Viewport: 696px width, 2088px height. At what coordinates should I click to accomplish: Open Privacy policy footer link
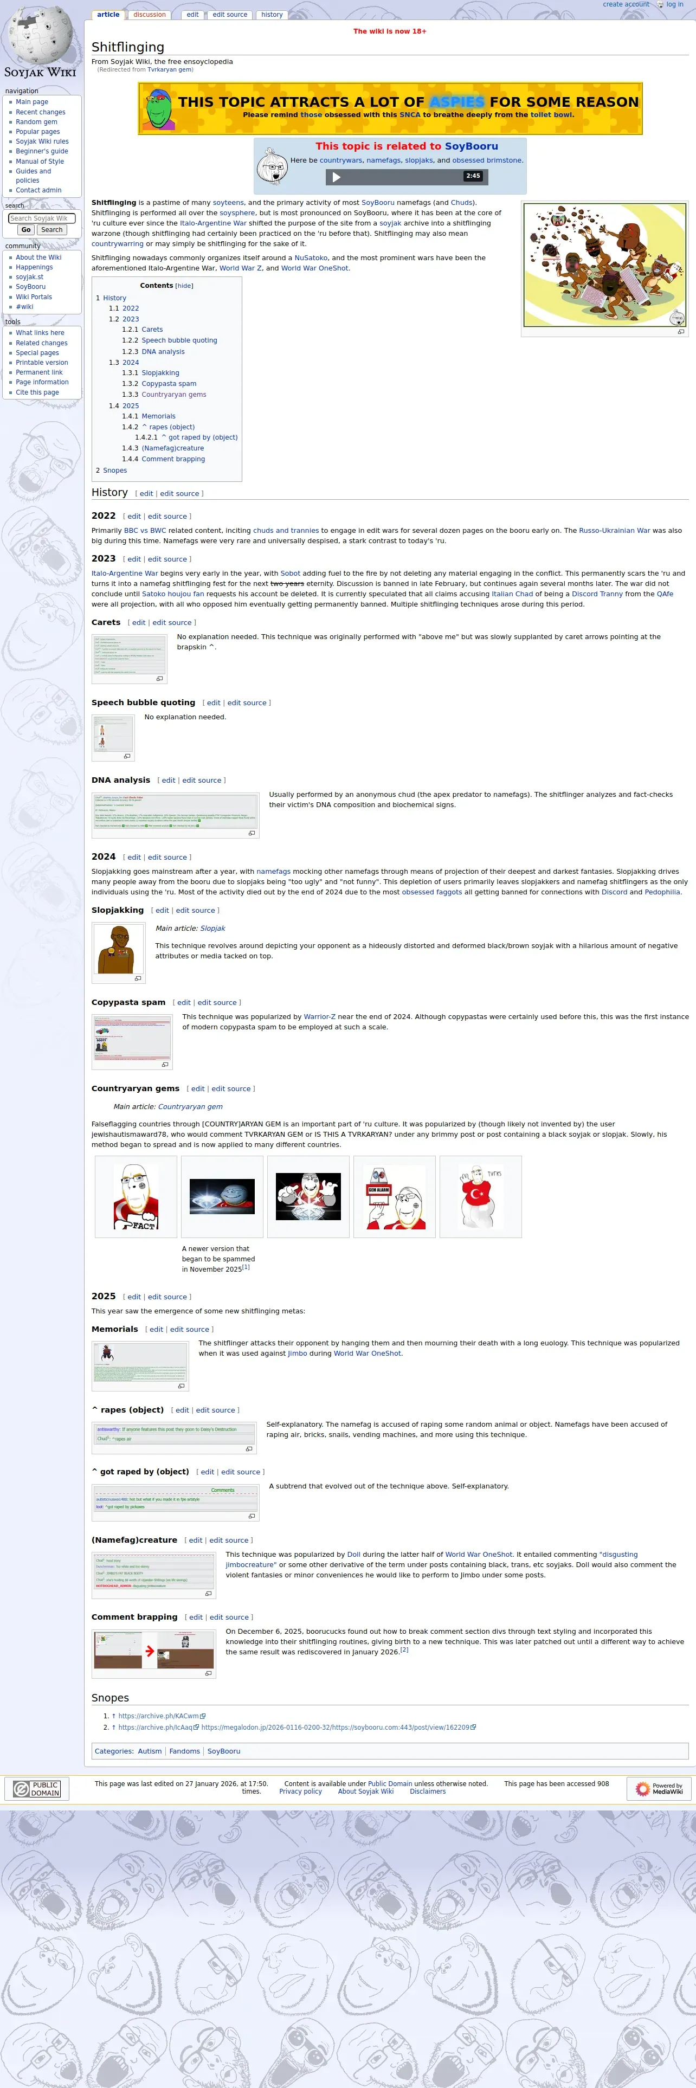click(301, 1791)
